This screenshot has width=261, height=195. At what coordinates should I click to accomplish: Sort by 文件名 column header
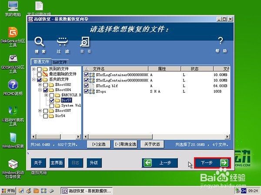[116, 68]
